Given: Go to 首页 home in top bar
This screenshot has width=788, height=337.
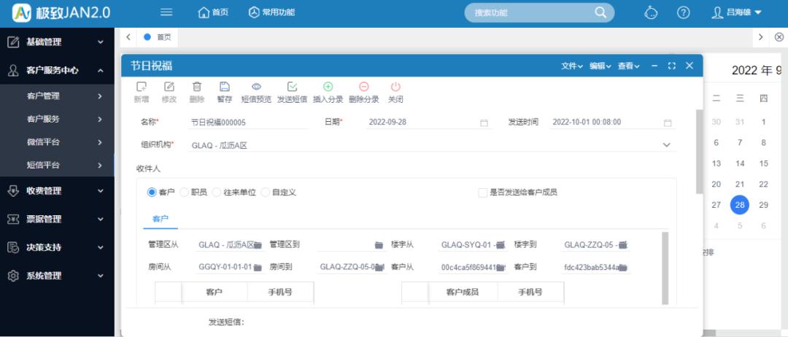Looking at the screenshot, I should point(213,12).
